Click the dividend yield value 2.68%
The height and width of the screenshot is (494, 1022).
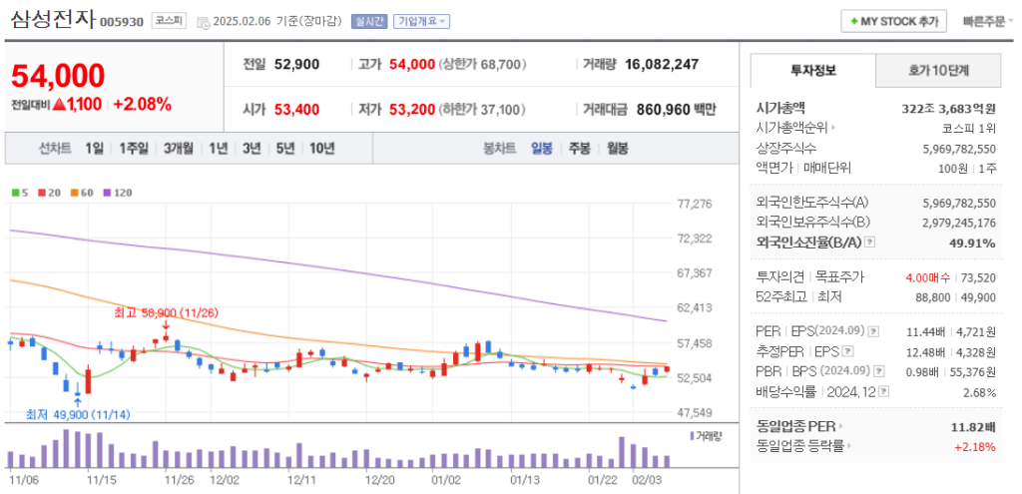(x=980, y=392)
